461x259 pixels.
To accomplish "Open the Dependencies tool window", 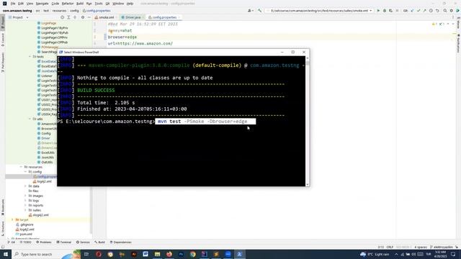I will pos(120,242).
